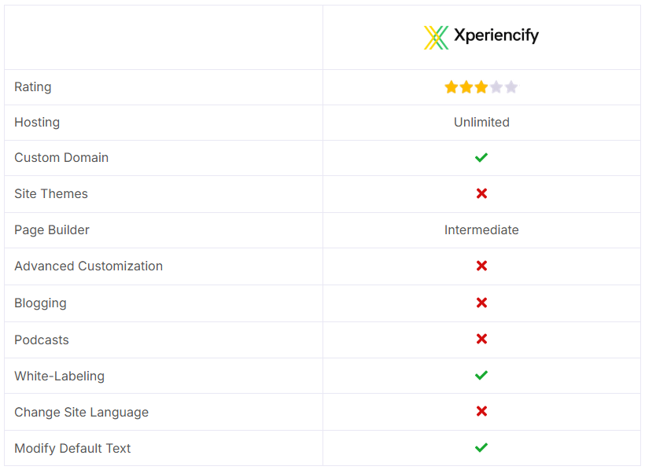Click the third gold rating star

pos(481,87)
